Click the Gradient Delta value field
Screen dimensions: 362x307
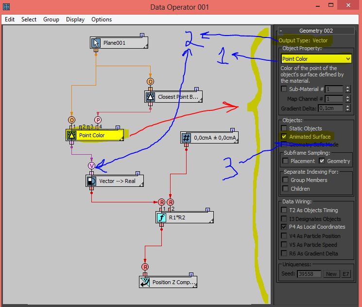click(330, 108)
